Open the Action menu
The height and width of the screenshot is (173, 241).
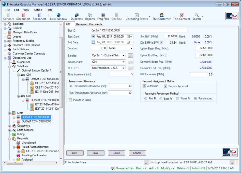38,10
